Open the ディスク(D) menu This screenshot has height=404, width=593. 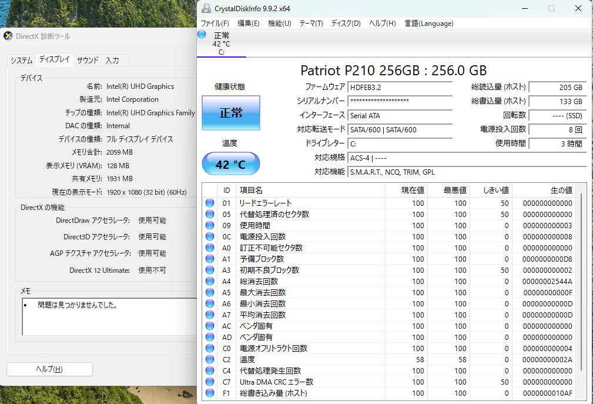point(346,24)
